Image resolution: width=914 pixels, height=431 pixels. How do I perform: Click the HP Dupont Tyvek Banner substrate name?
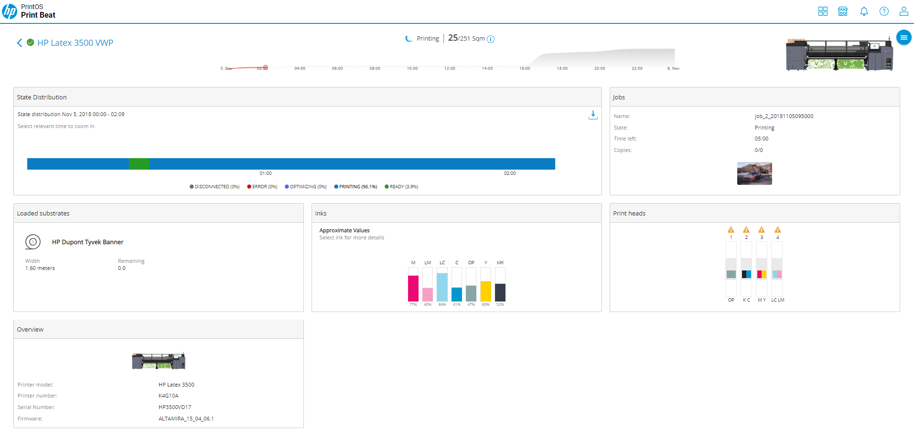[x=88, y=242]
